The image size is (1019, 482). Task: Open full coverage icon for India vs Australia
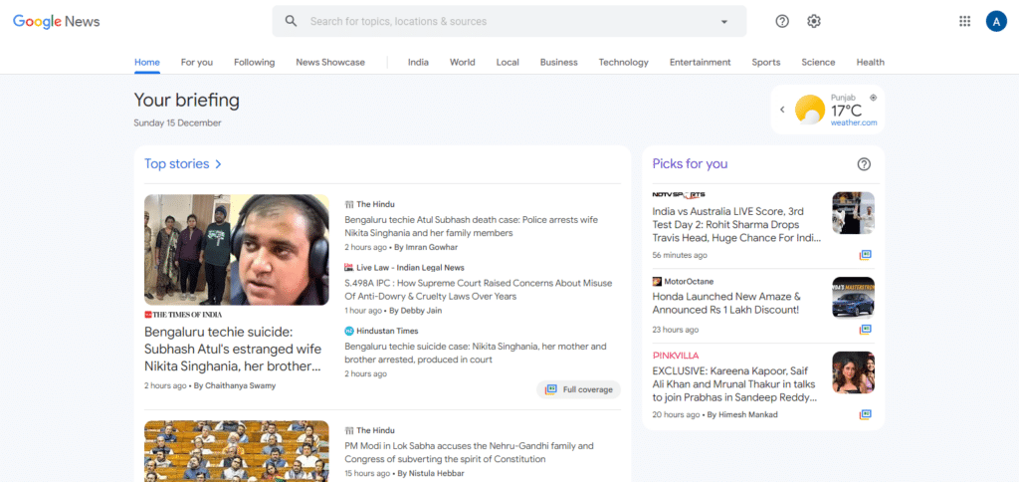tap(865, 255)
